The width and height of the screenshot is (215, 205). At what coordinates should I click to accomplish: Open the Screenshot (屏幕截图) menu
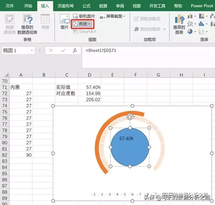113,16
